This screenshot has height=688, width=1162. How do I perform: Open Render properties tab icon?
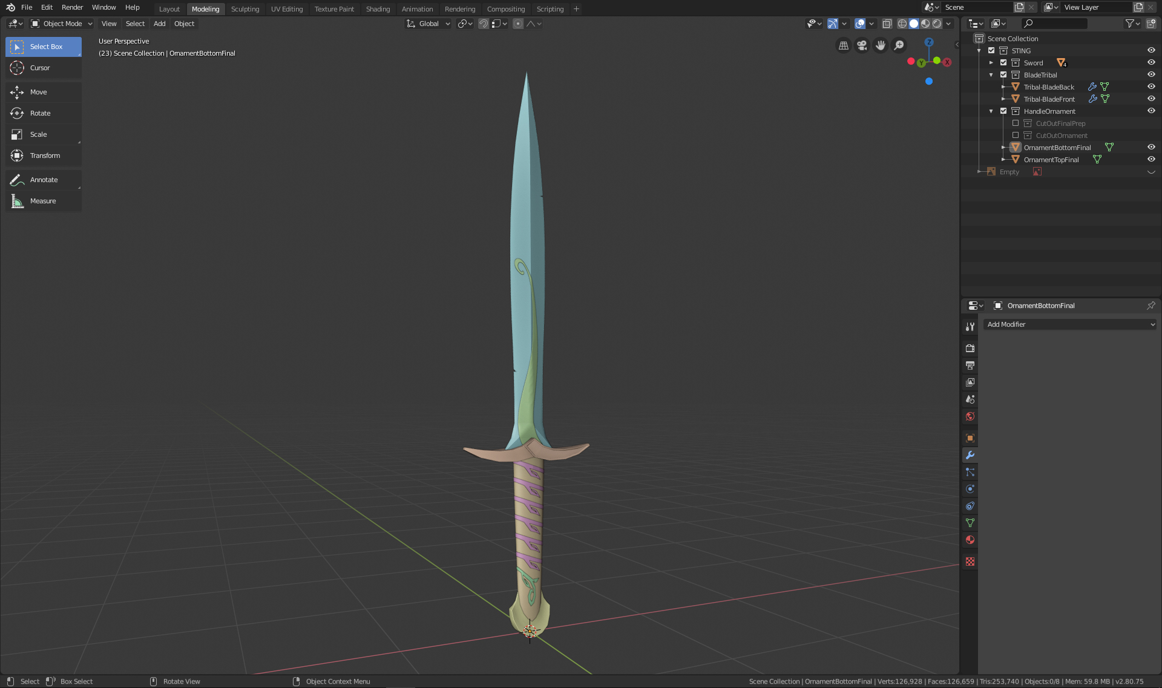[x=970, y=349]
